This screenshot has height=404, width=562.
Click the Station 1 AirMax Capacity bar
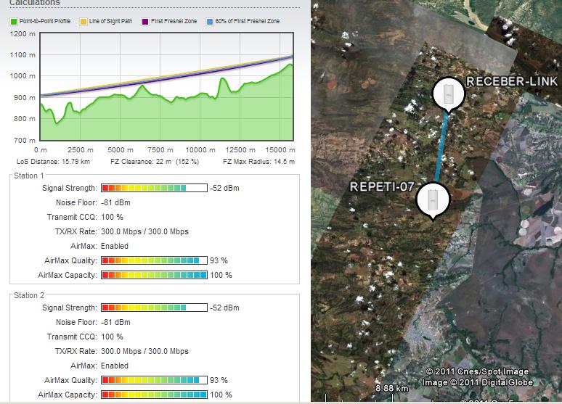(154, 275)
